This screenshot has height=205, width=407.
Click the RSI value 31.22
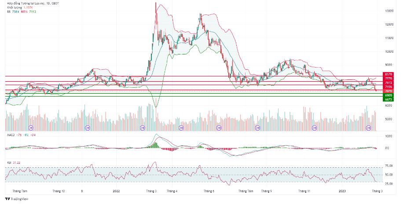coord(16,162)
